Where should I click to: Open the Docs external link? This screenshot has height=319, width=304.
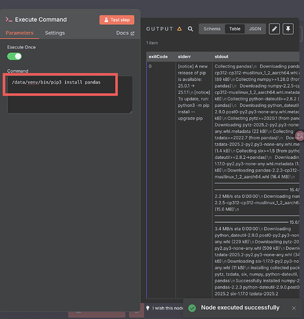point(125,33)
